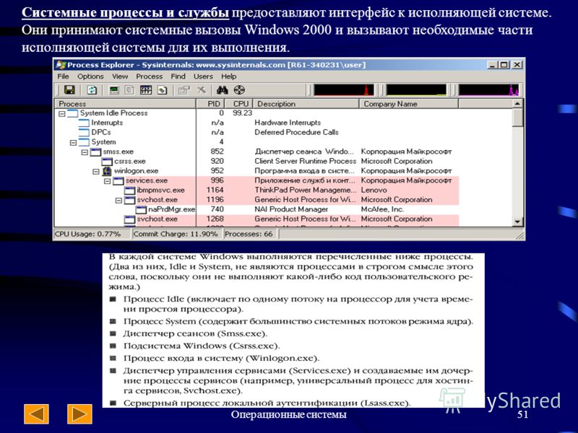Click the naPrdMgr.exe window icon
The width and height of the screenshot is (578, 433).
[x=141, y=209]
